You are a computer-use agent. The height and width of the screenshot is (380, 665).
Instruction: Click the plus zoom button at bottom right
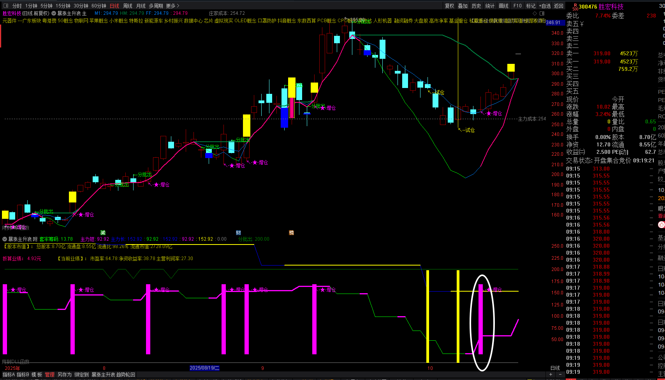tap(551, 375)
